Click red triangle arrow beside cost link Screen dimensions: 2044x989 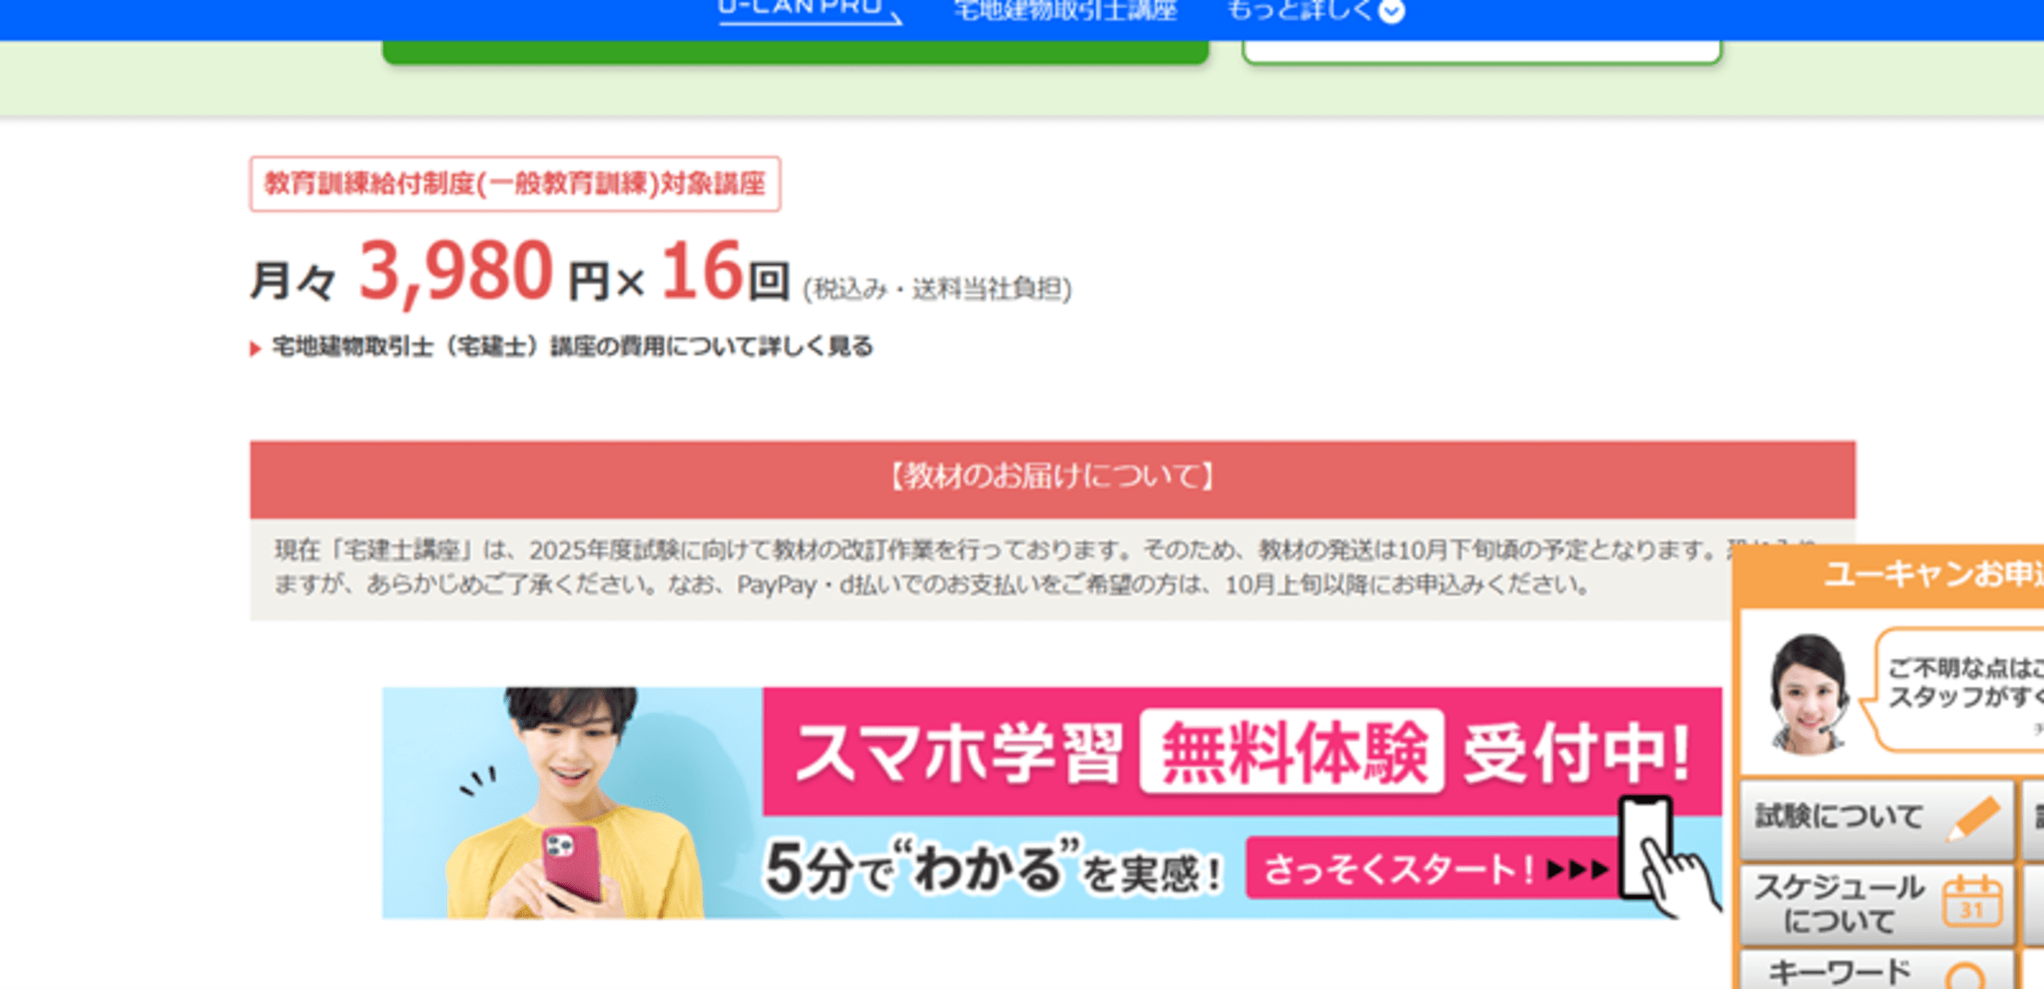click(x=255, y=348)
